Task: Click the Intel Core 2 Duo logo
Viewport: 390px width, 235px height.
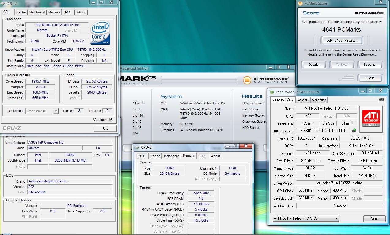Action: pos(100,33)
